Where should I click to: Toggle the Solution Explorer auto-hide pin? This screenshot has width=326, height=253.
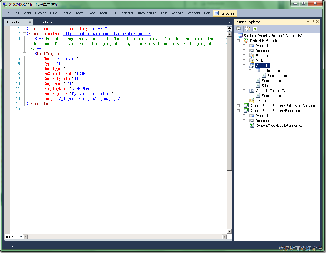click(313, 22)
